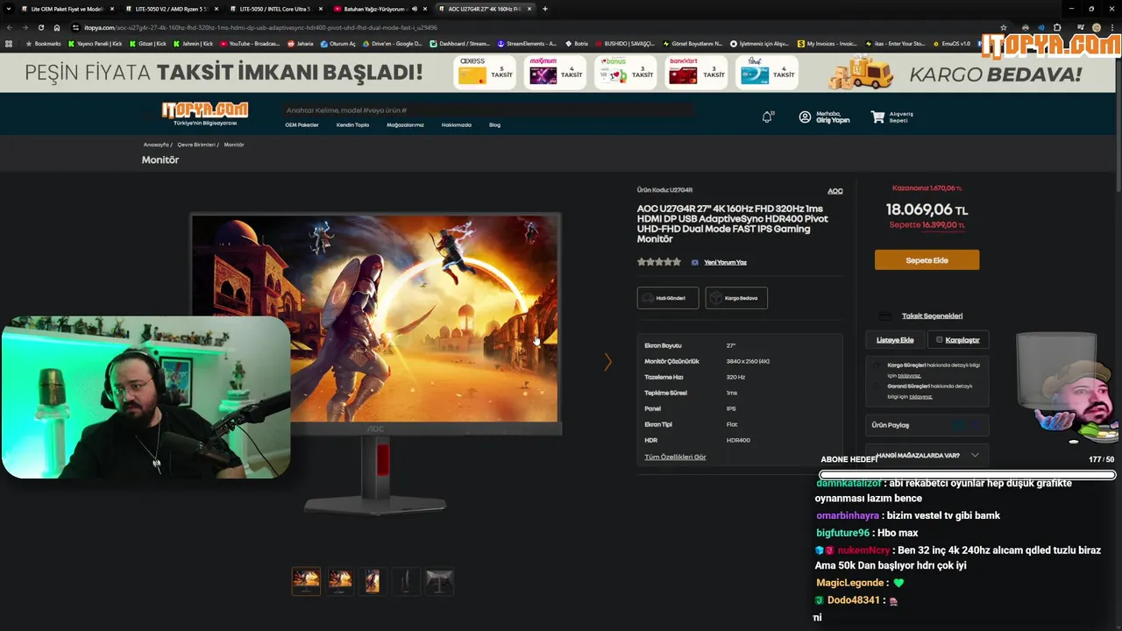Show next product image with arrow
1122x631 pixels.
coord(607,362)
